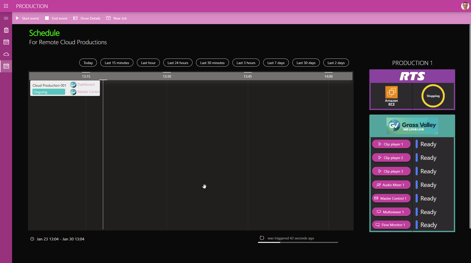Select Last 30 days range
The image size is (471, 263).
click(306, 63)
